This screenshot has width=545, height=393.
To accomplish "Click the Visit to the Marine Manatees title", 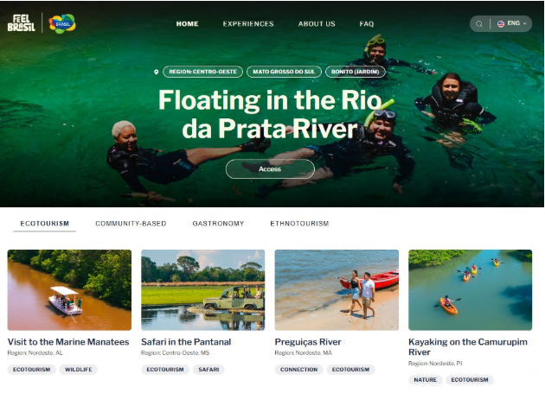I will tap(68, 342).
